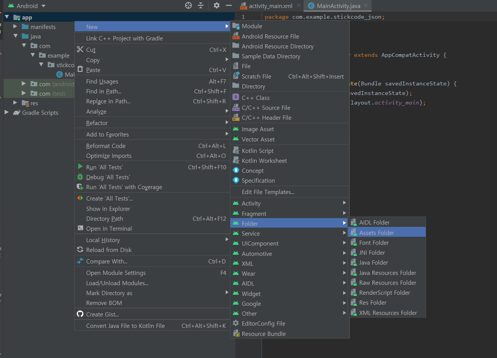Viewport: 497px width, 358px height.
Task: Choose XML Resources Folder entry
Action: [x=387, y=313]
